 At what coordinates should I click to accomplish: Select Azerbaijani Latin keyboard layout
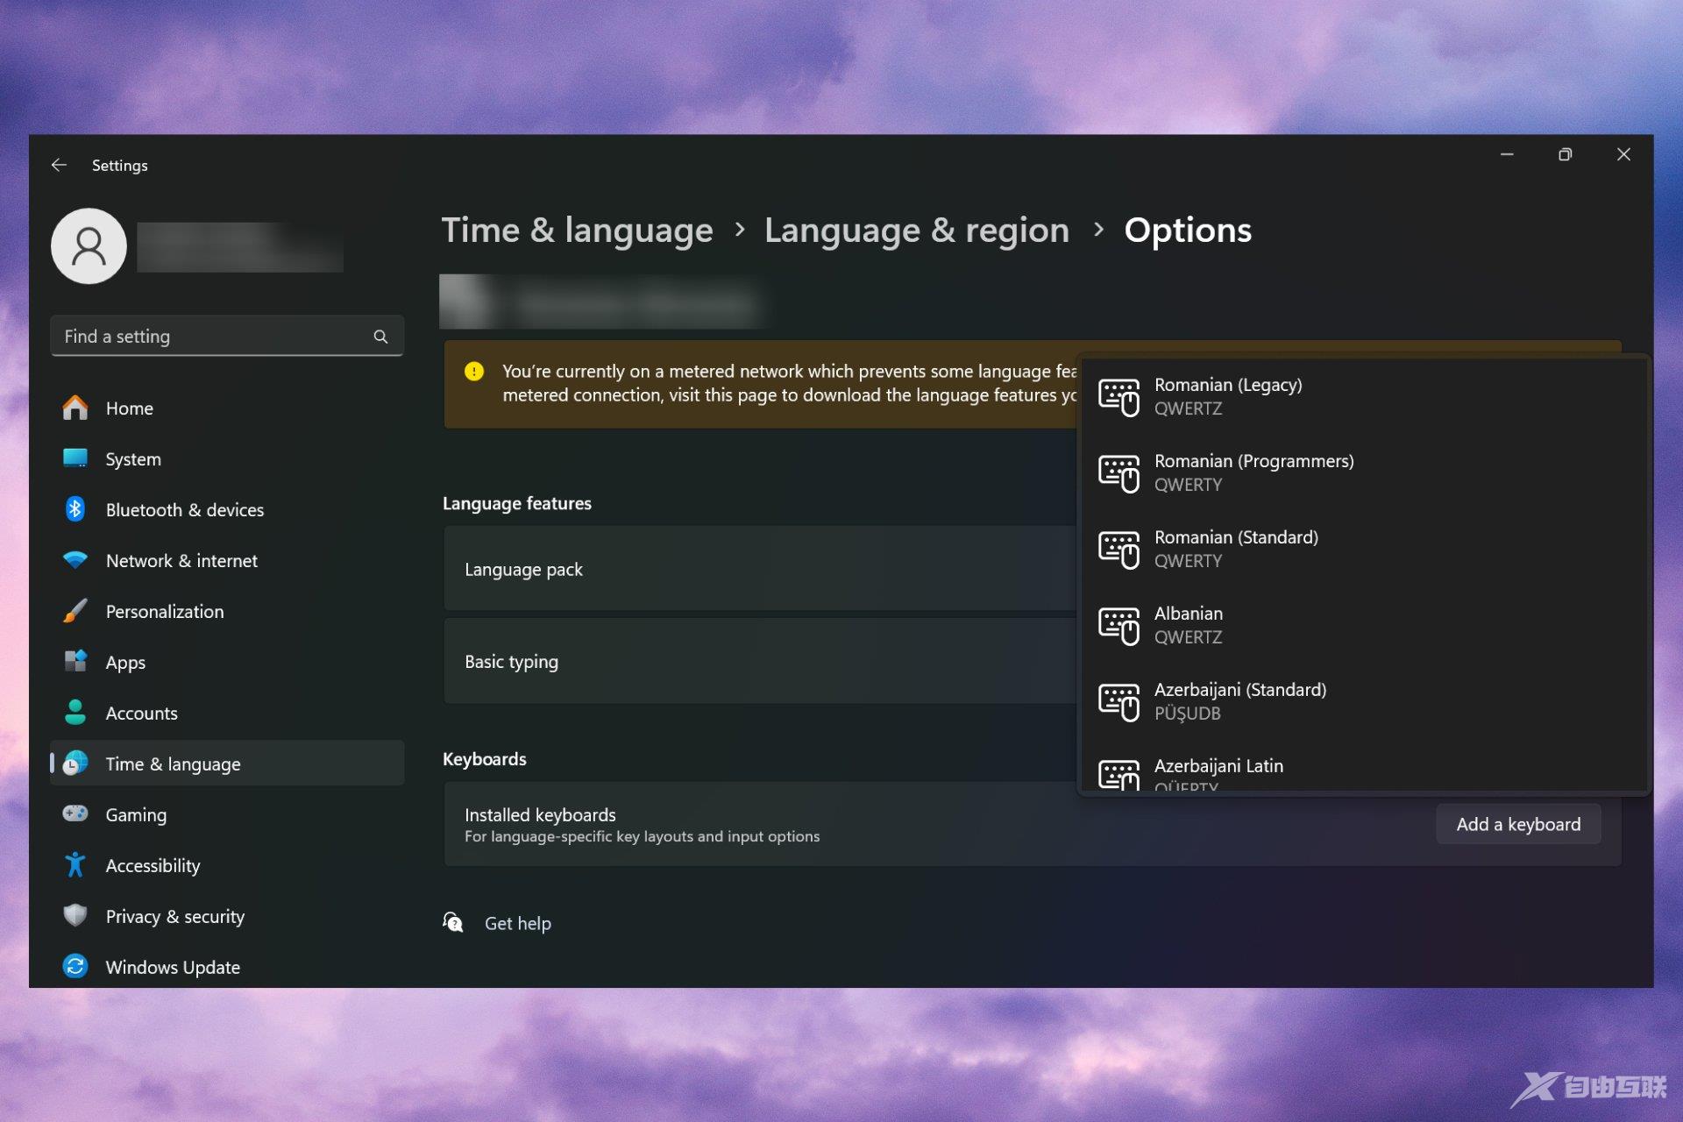tap(1363, 768)
